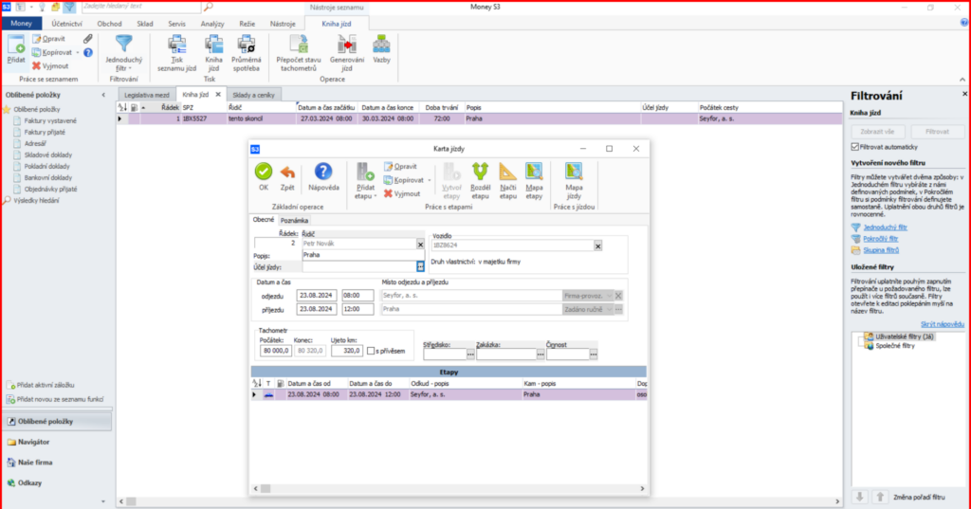Screen dimensions: 971x509
Task: Click the Přepočet stavu tachometrů icon
Action: tap(299, 44)
